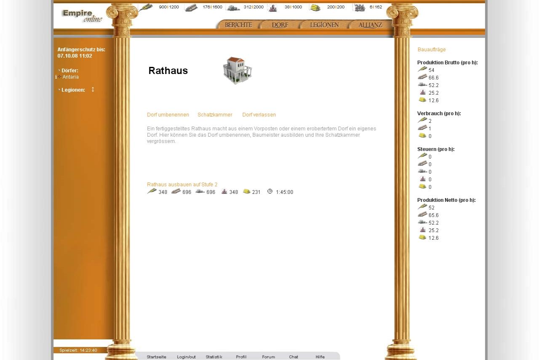The width and height of the screenshot is (539, 360).
Task: Click wood icon in Rathaus upgrade cost
Action: point(176,191)
